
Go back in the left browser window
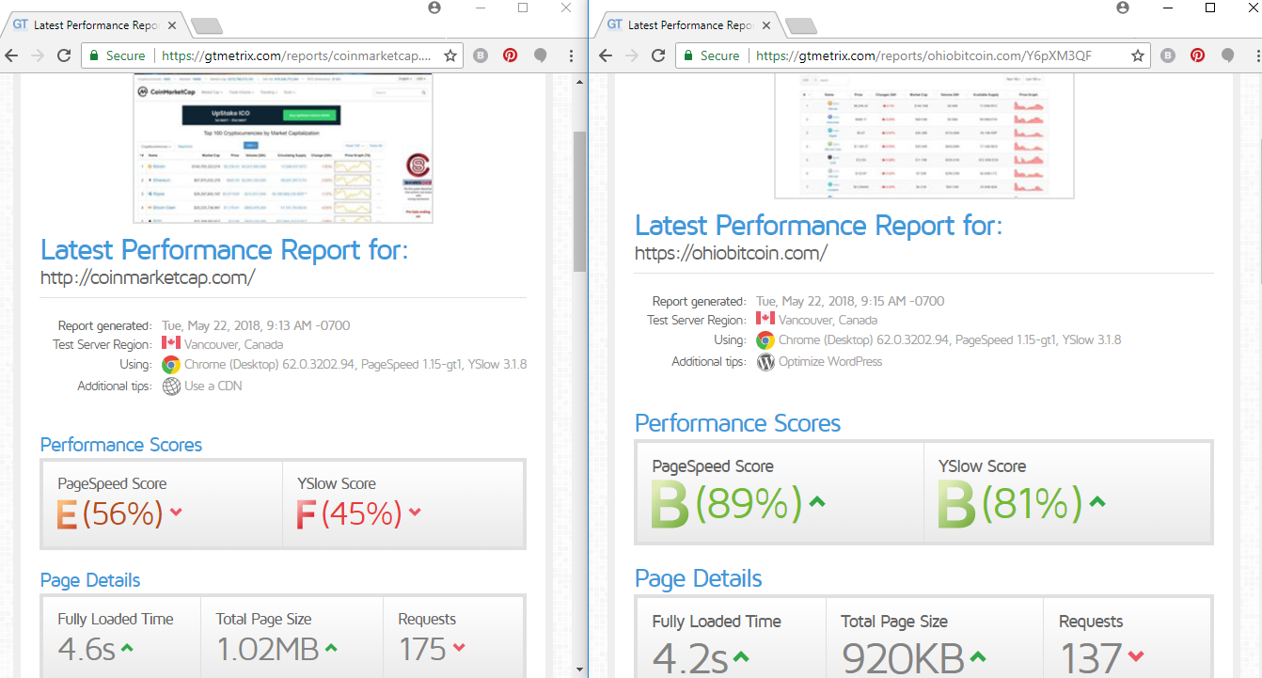tap(12, 55)
